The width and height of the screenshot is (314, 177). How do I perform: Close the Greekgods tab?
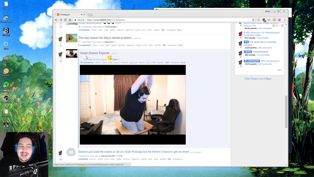point(84,14)
